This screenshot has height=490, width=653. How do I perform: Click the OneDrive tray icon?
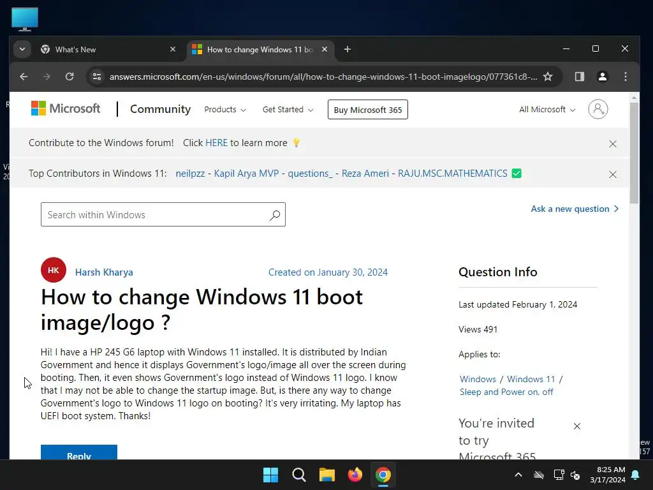click(539, 475)
